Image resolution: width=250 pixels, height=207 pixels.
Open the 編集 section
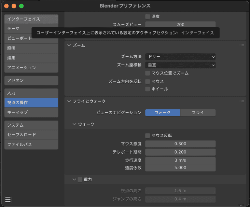[31, 58]
